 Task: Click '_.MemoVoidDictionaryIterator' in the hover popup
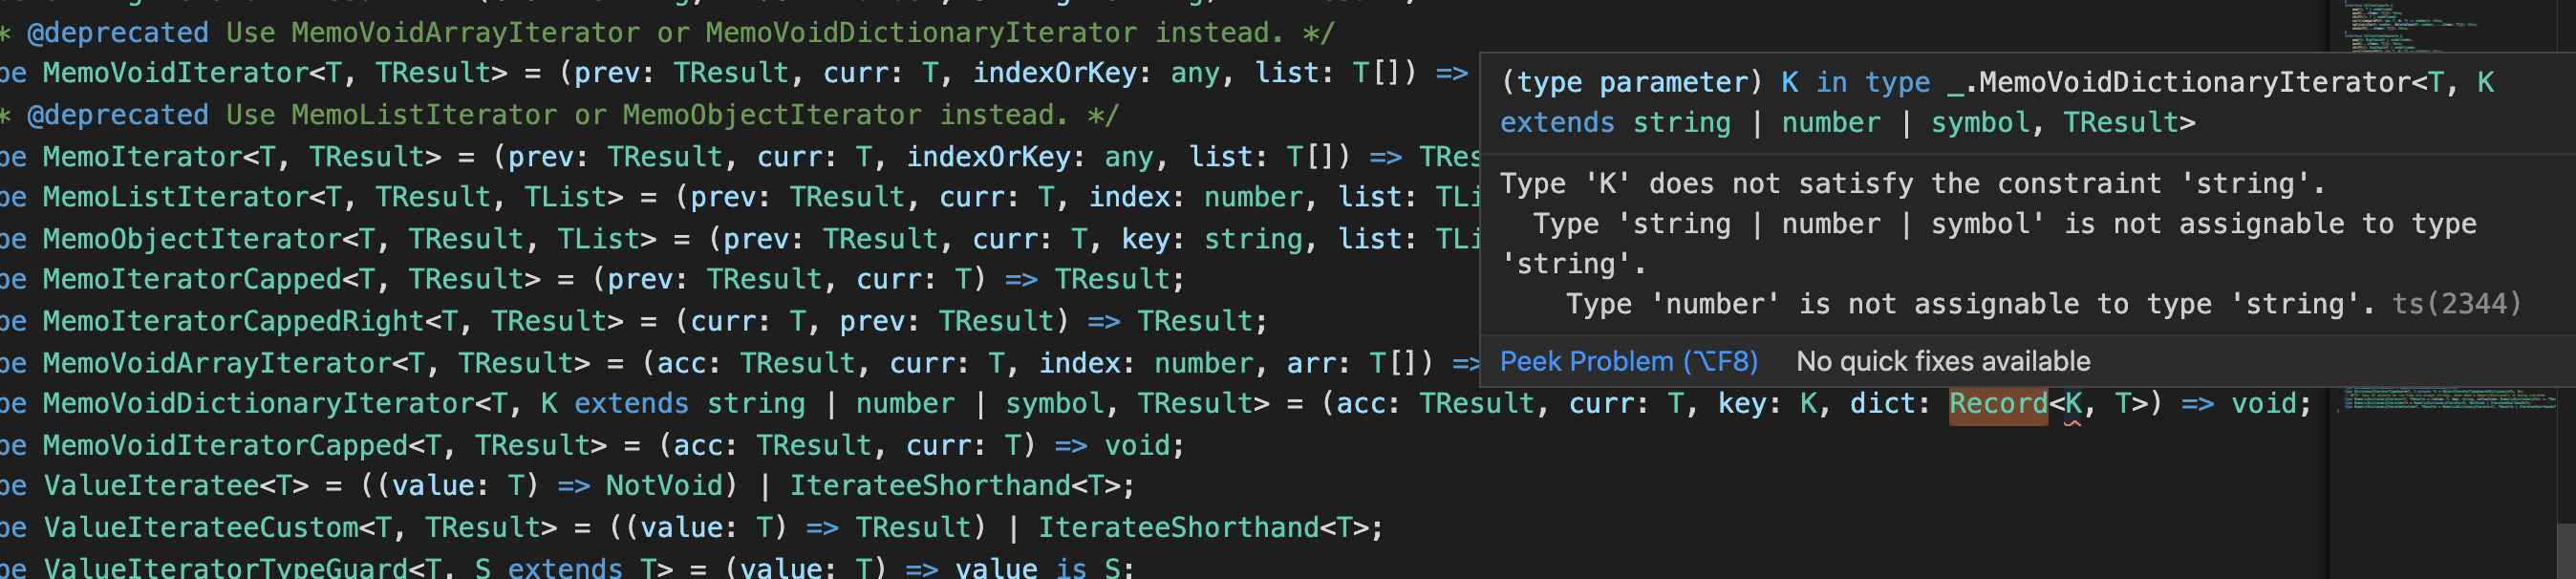click(x=2178, y=82)
